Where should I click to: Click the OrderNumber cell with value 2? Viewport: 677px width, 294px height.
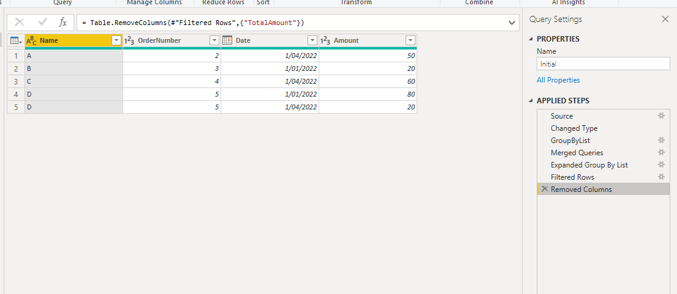172,56
